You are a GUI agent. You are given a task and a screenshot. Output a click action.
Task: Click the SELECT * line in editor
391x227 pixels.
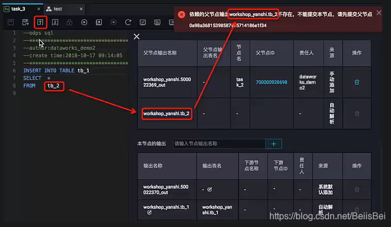tap(37, 78)
